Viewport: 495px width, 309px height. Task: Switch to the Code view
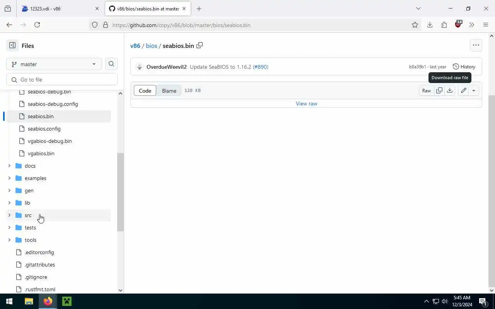tap(145, 90)
